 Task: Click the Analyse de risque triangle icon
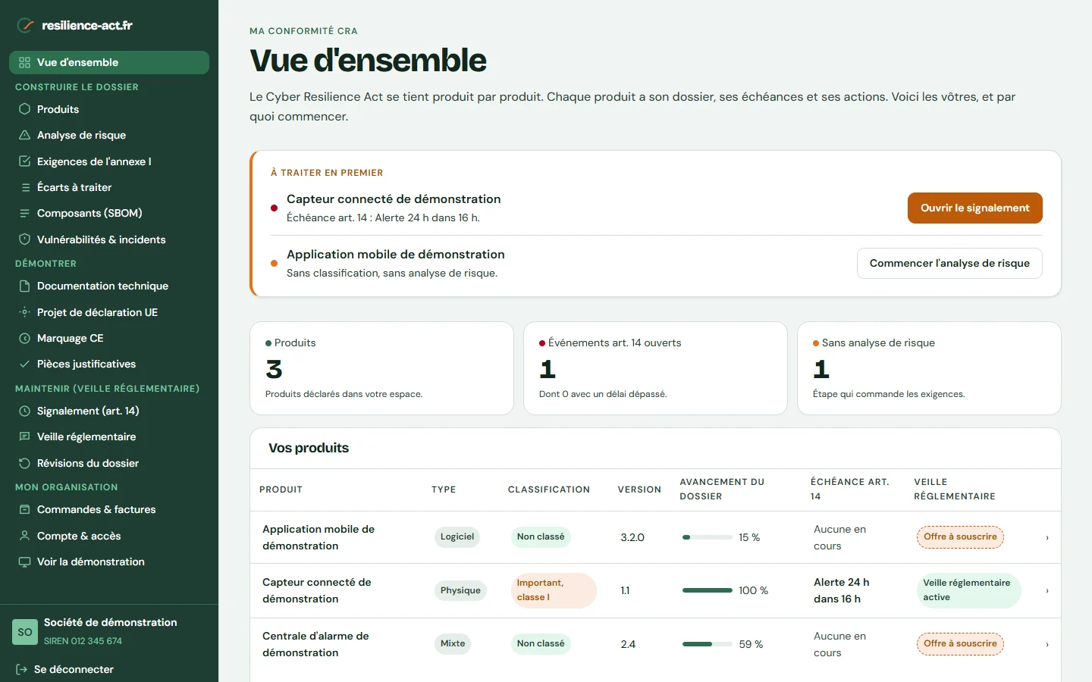[24, 135]
